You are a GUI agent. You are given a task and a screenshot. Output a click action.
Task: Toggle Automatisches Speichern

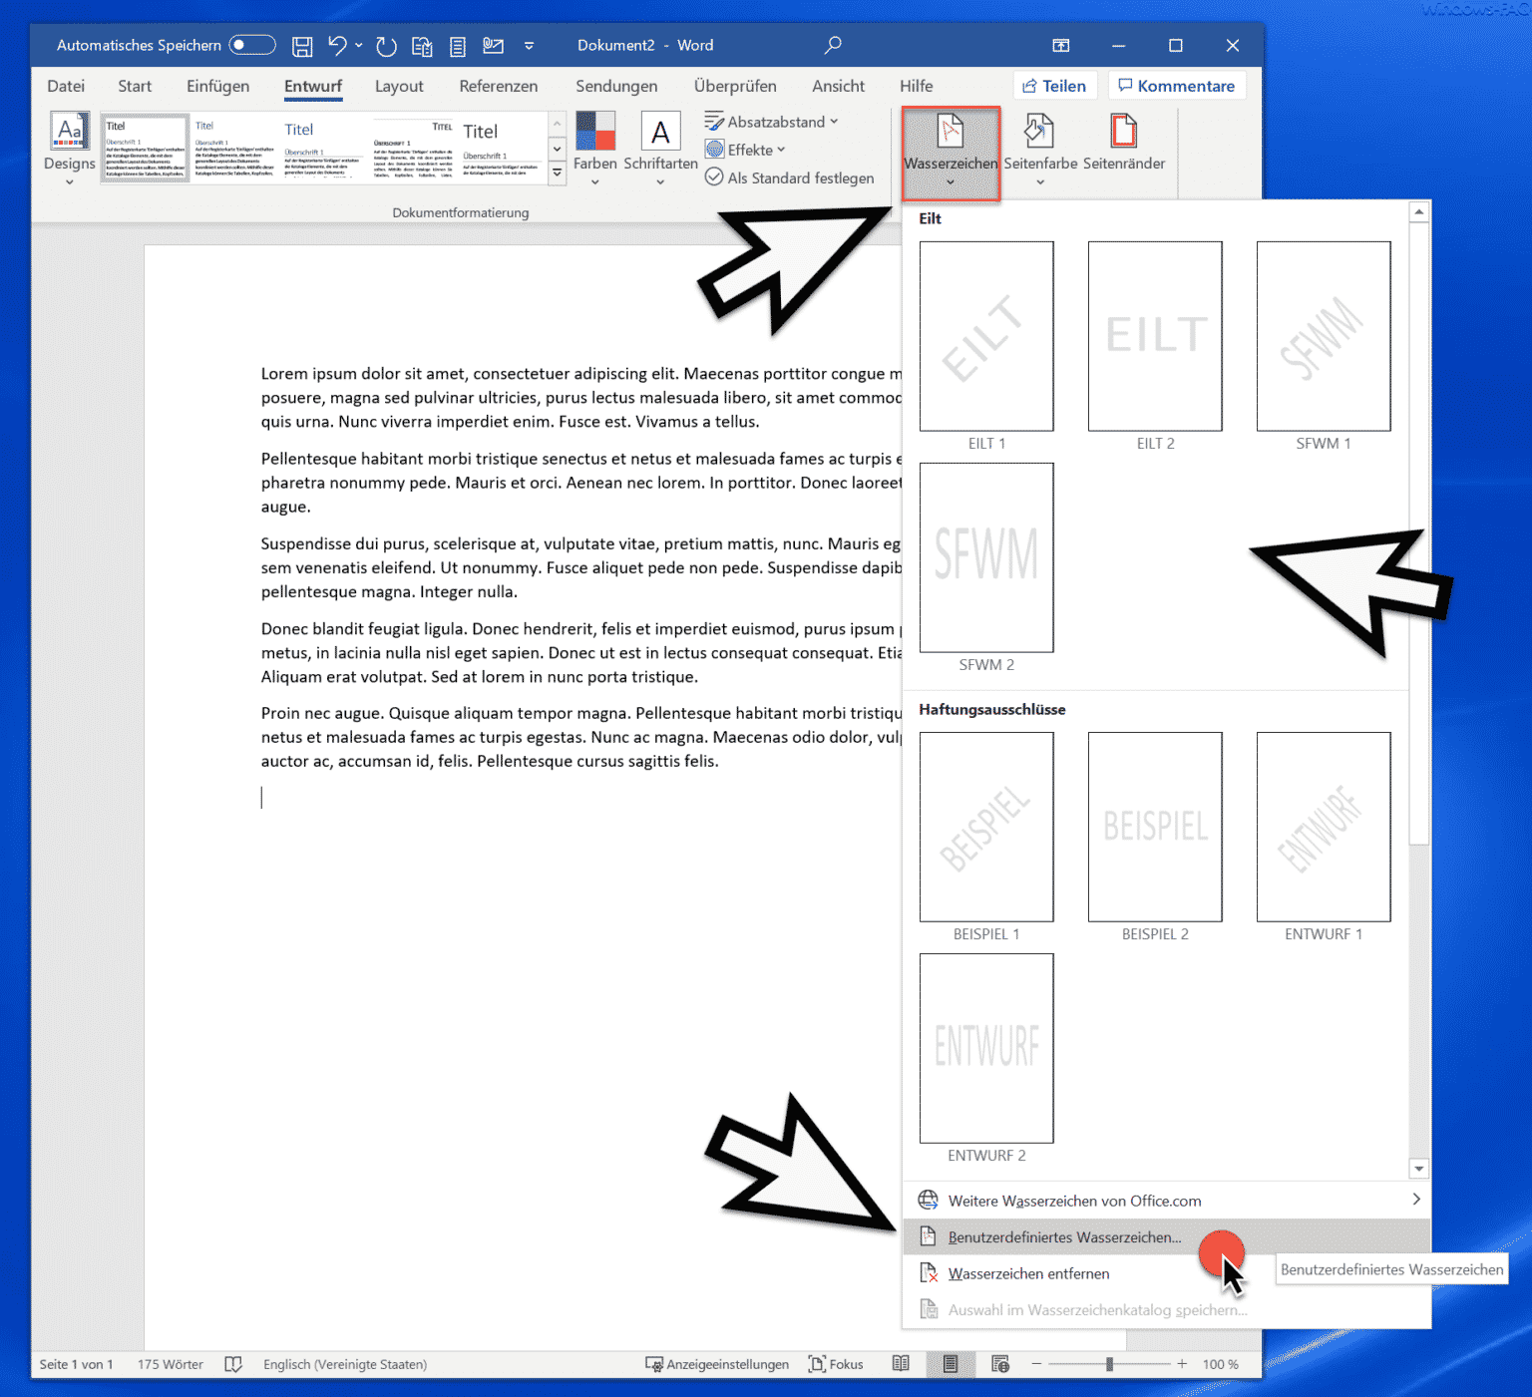pyautogui.click(x=252, y=44)
